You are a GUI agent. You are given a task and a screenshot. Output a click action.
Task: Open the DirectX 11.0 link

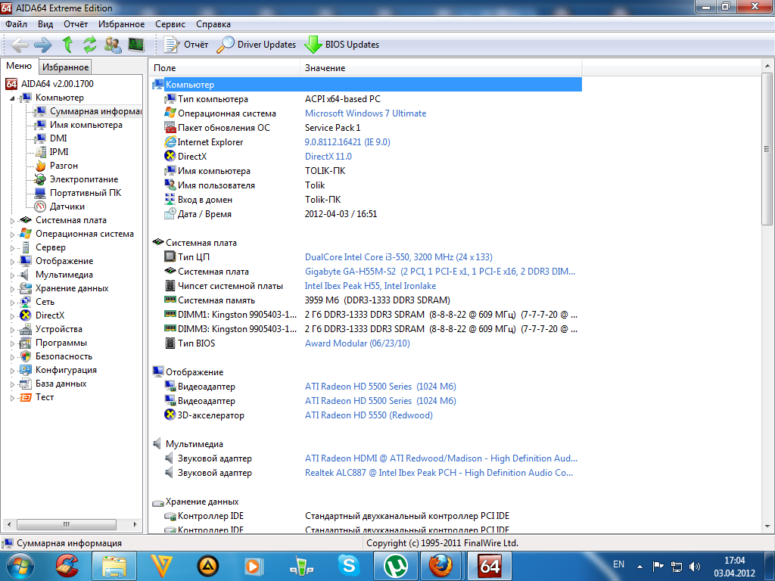328,156
